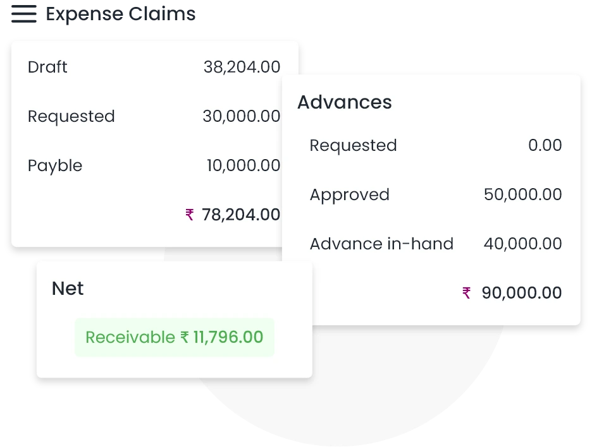592x447 pixels.
Task: Select the Requested row under Advances
Action: [353, 145]
